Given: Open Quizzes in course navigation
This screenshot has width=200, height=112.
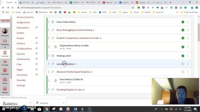Looking at the screenshot, I should (x=21, y=54).
